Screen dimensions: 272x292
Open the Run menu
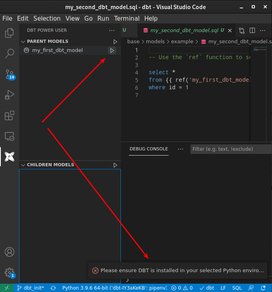click(103, 18)
